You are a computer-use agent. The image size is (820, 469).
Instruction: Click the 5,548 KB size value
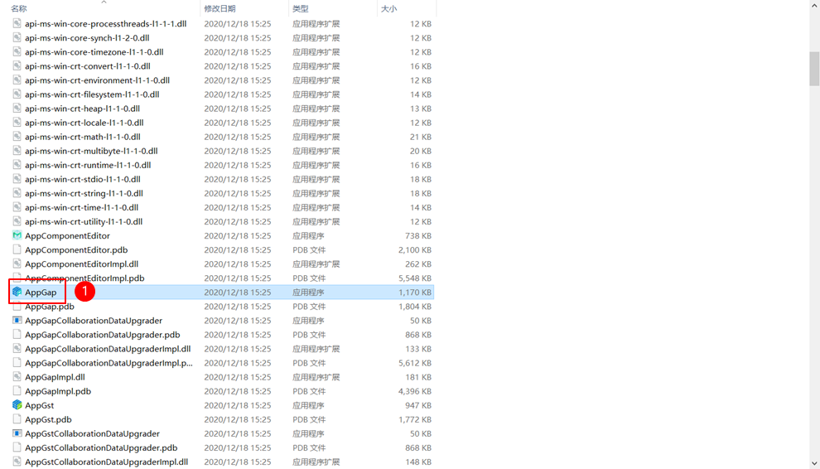coord(415,278)
